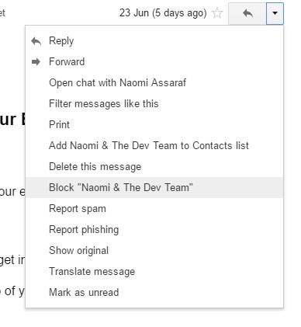
Task: Click the date 23 Jun (5 days ago)
Action: (x=163, y=13)
